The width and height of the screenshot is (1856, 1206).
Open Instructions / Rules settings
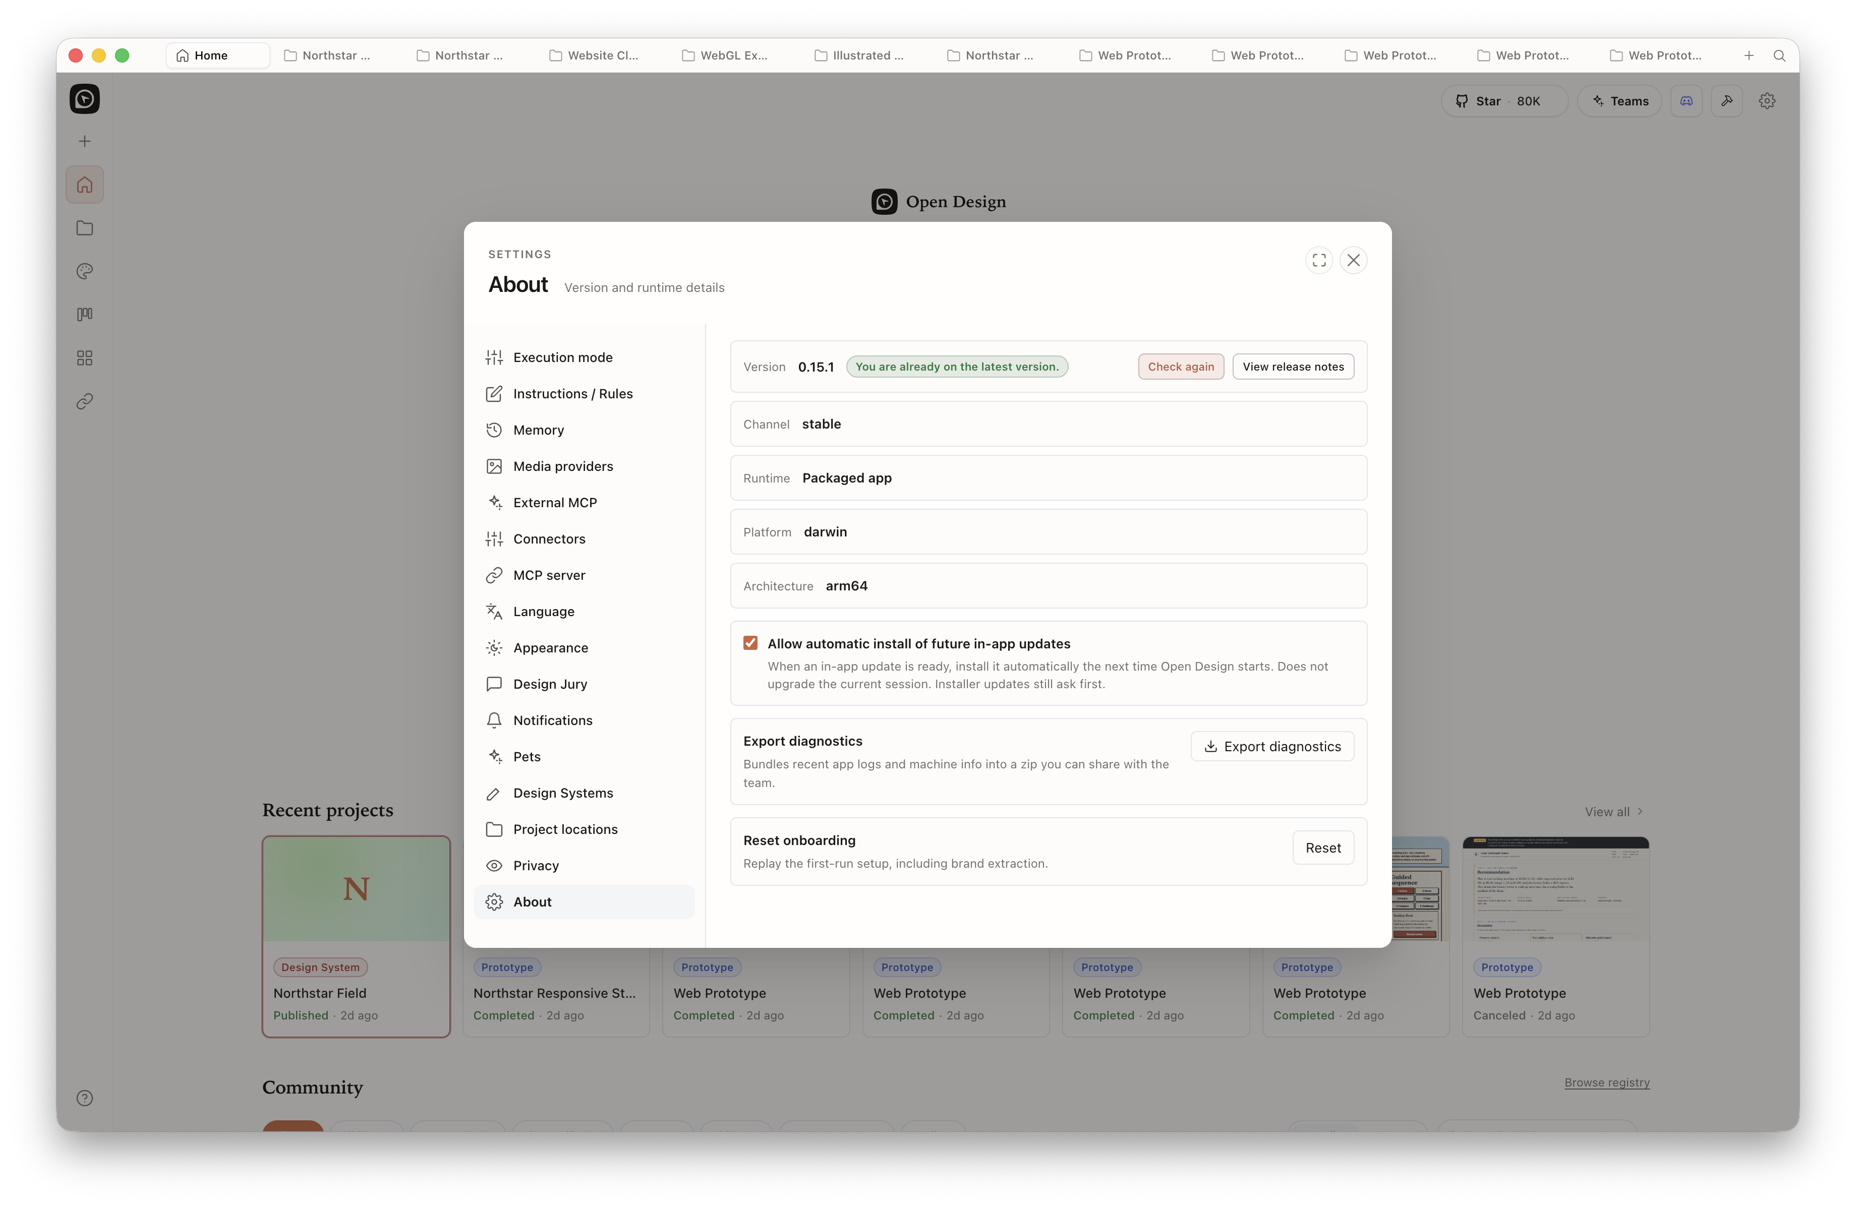pyautogui.click(x=584, y=394)
